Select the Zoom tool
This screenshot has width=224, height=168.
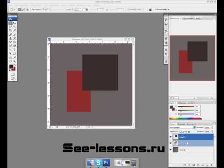[14, 61]
